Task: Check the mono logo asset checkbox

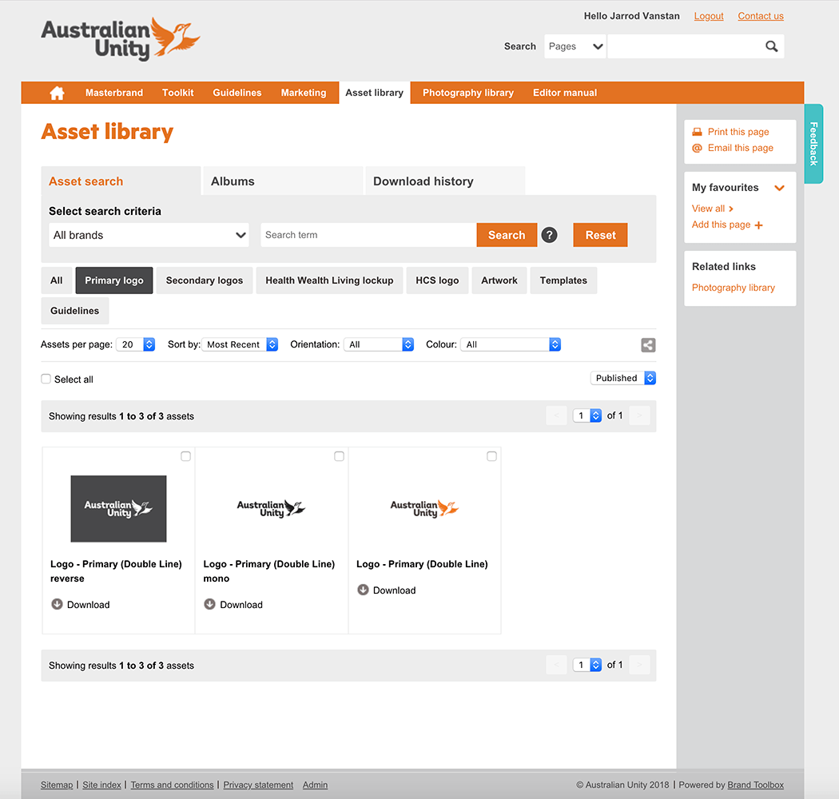Action: click(x=339, y=456)
